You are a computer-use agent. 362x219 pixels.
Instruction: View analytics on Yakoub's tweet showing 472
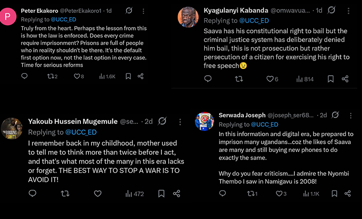134,194
